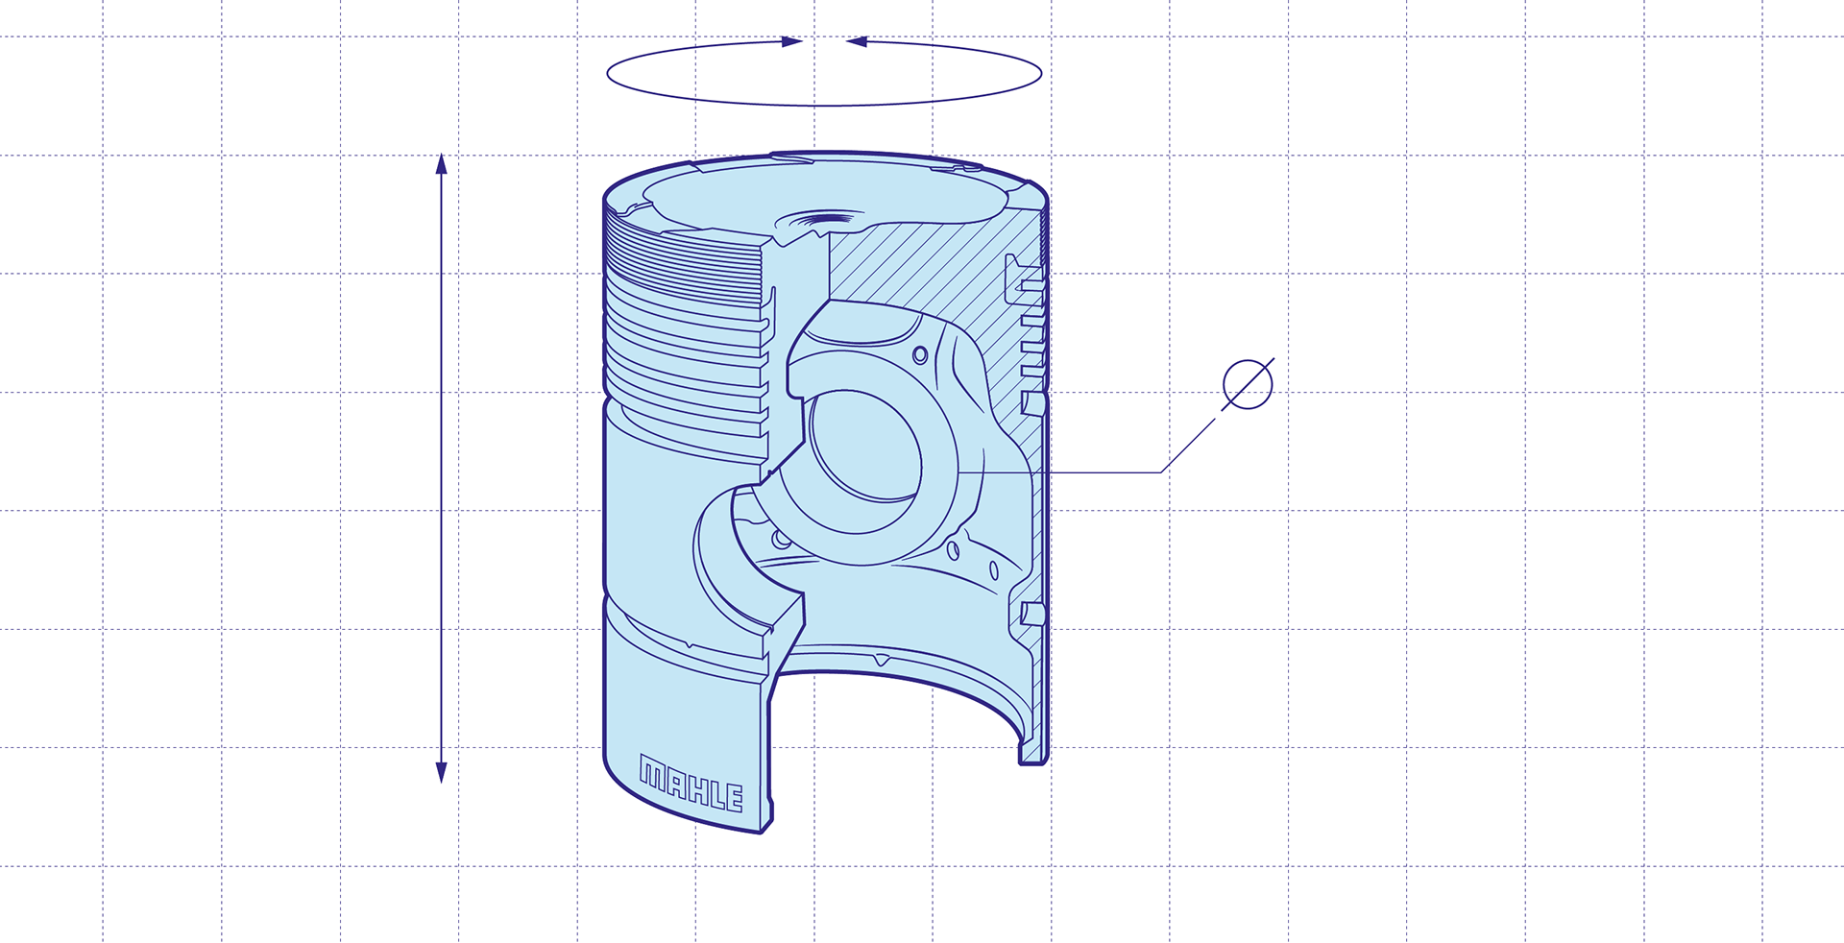Click the MAHLE logo on the piston skirt
The image size is (1844, 943).
pyautogui.click(x=691, y=783)
